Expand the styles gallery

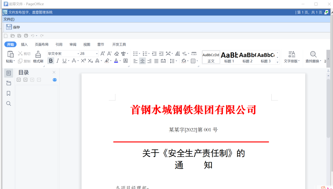point(277,62)
